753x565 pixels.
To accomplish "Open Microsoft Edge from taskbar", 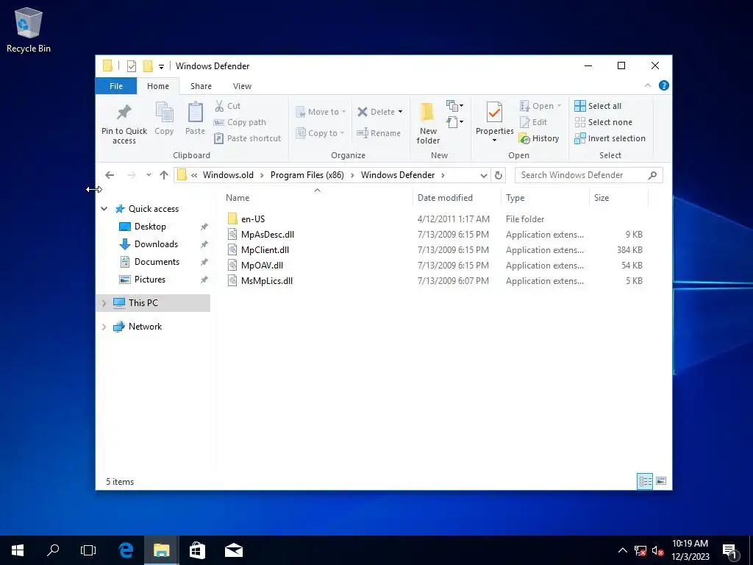I will pyautogui.click(x=126, y=550).
